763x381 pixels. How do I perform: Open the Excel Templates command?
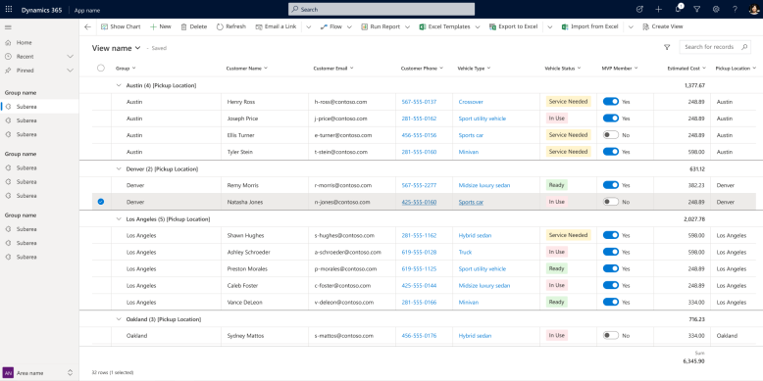pyautogui.click(x=444, y=26)
